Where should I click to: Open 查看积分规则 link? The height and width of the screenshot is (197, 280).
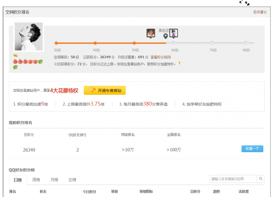point(161,57)
